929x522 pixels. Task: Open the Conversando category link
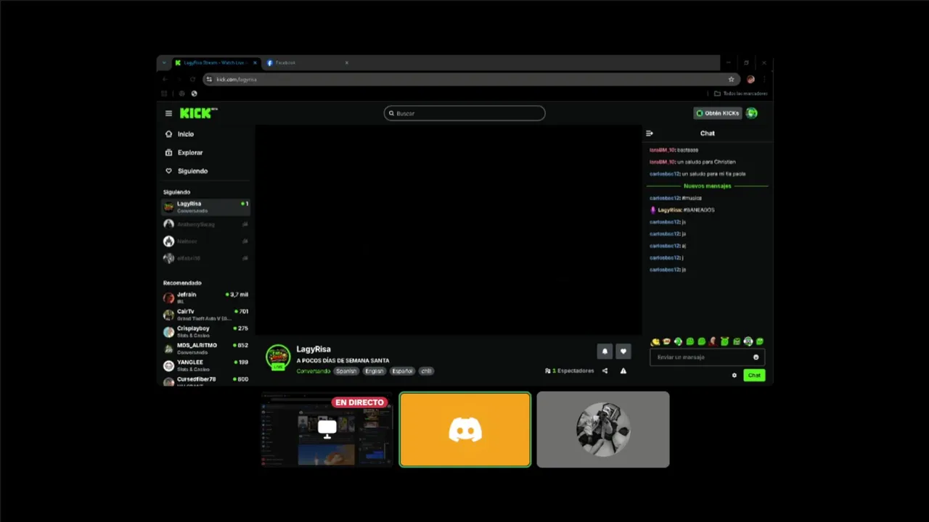313,371
